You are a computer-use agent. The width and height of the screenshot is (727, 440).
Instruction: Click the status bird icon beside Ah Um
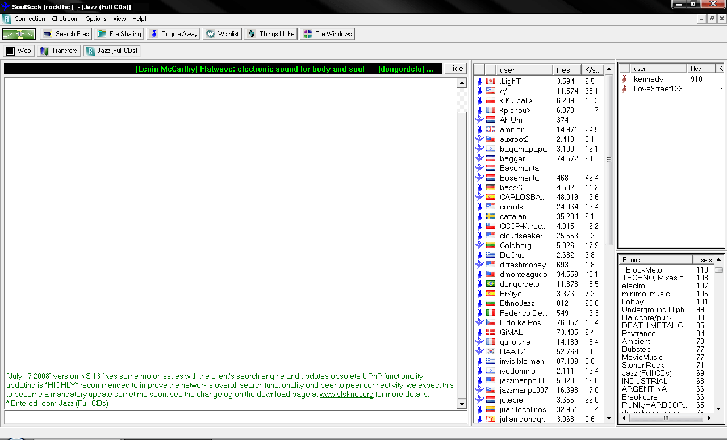[x=479, y=120]
